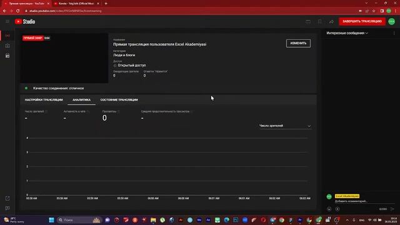Select the Webcam camera icon in the left sidebar
The width and height of the screenshot is (400, 225).
pyautogui.click(x=7, y=46)
